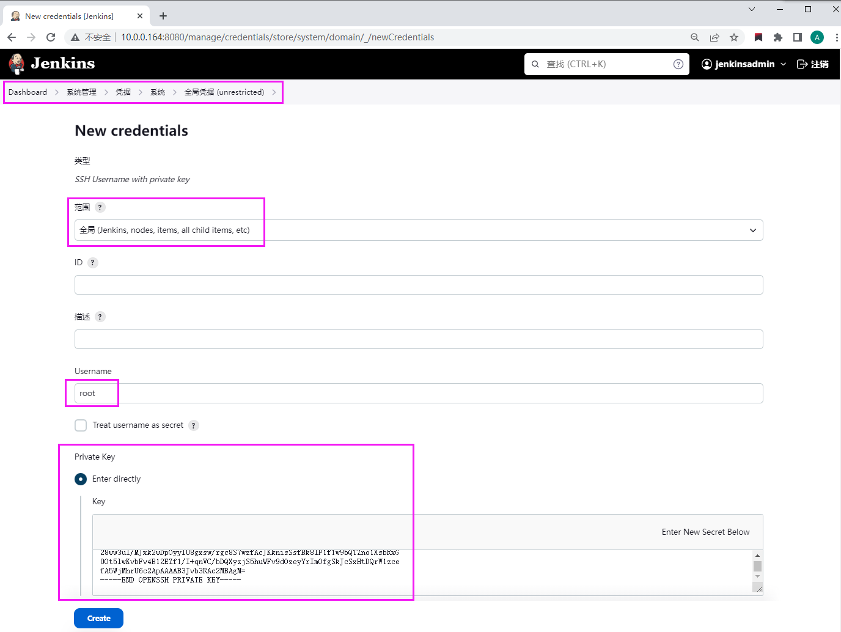The height and width of the screenshot is (632, 841).
Task: Open 全局凭据 (unrestricted) breadcrumb link
Action: click(x=224, y=92)
